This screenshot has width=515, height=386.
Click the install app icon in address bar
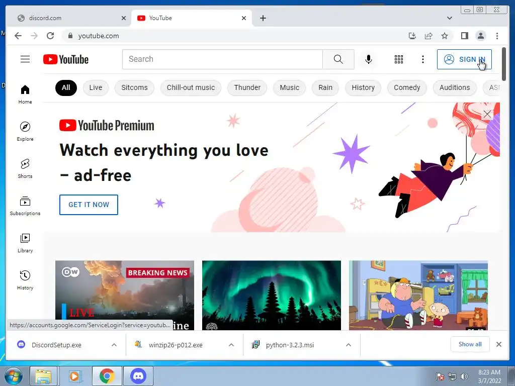(x=412, y=36)
